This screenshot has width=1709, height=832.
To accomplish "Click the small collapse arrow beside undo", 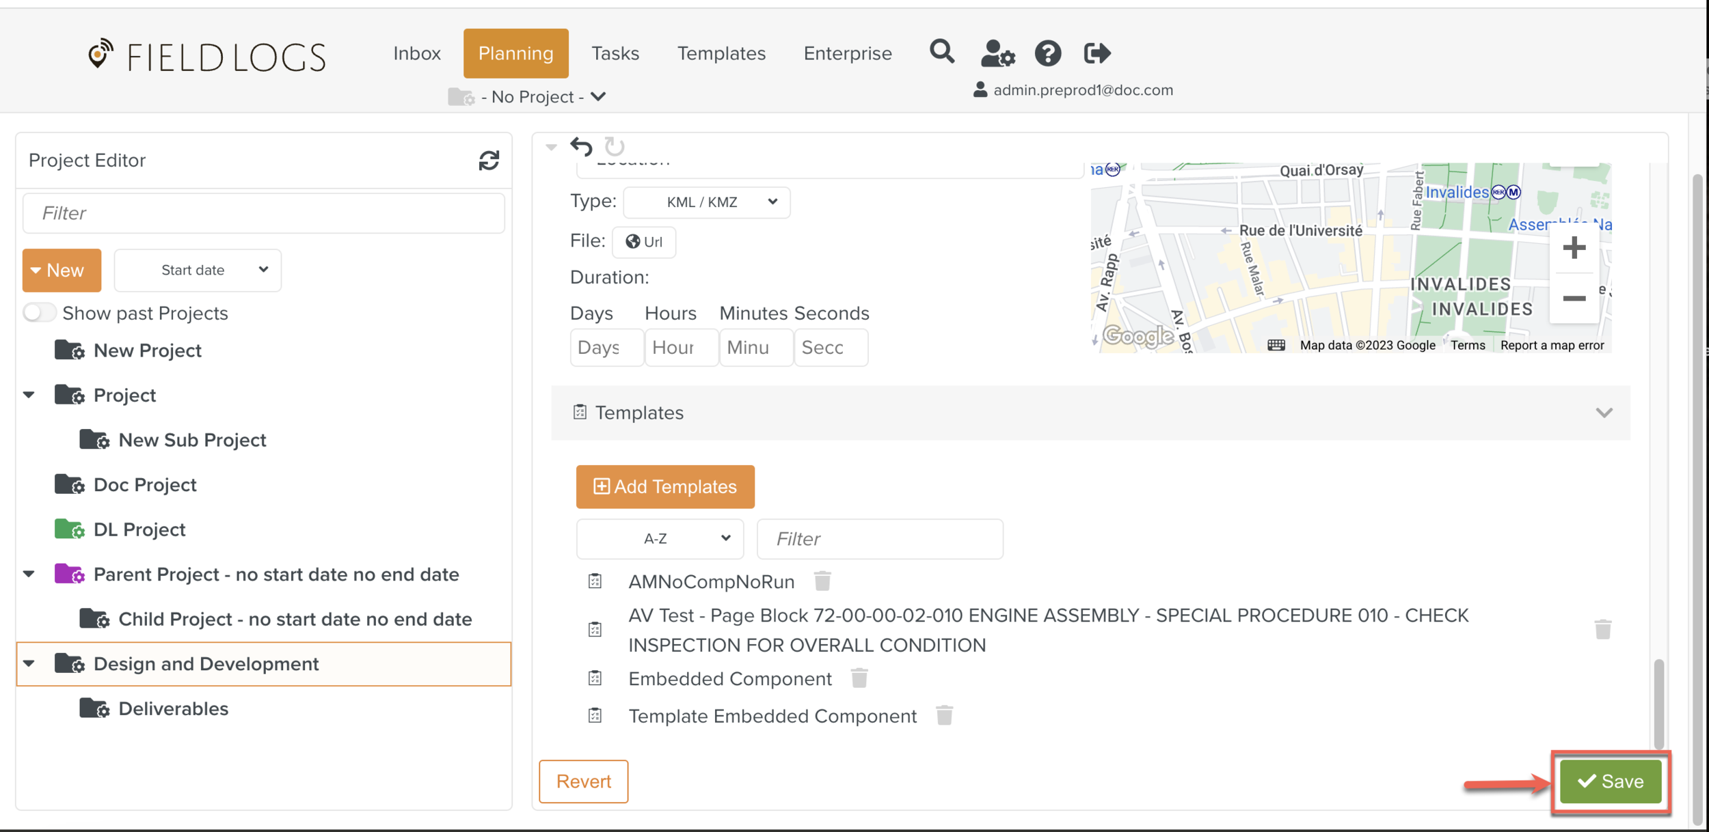I will pyautogui.click(x=551, y=146).
